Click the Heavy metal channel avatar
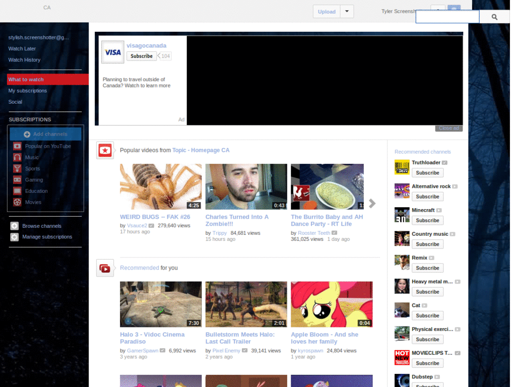516x387 pixels. pyautogui.click(x=402, y=286)
